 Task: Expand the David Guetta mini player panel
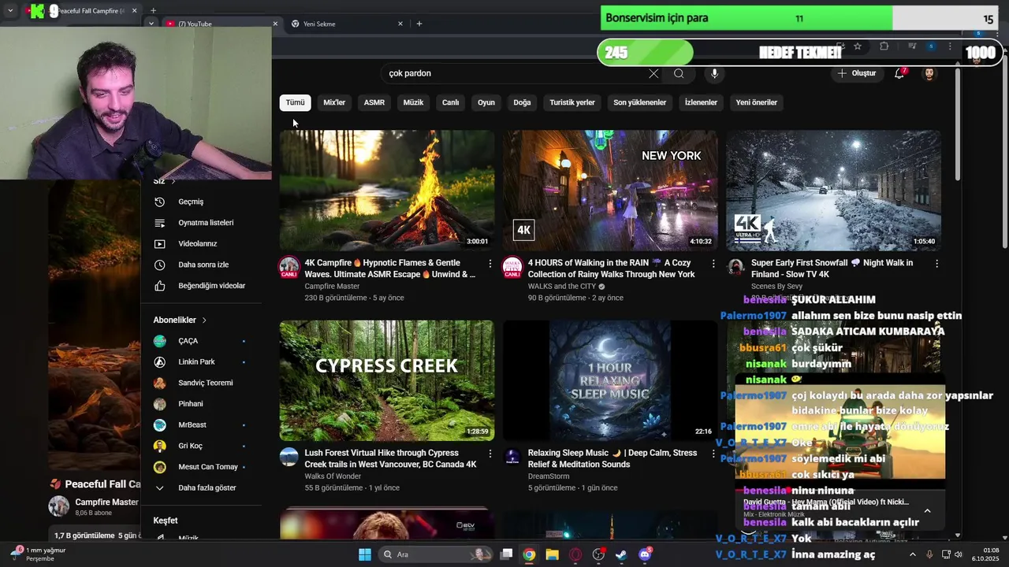(927, 511)
